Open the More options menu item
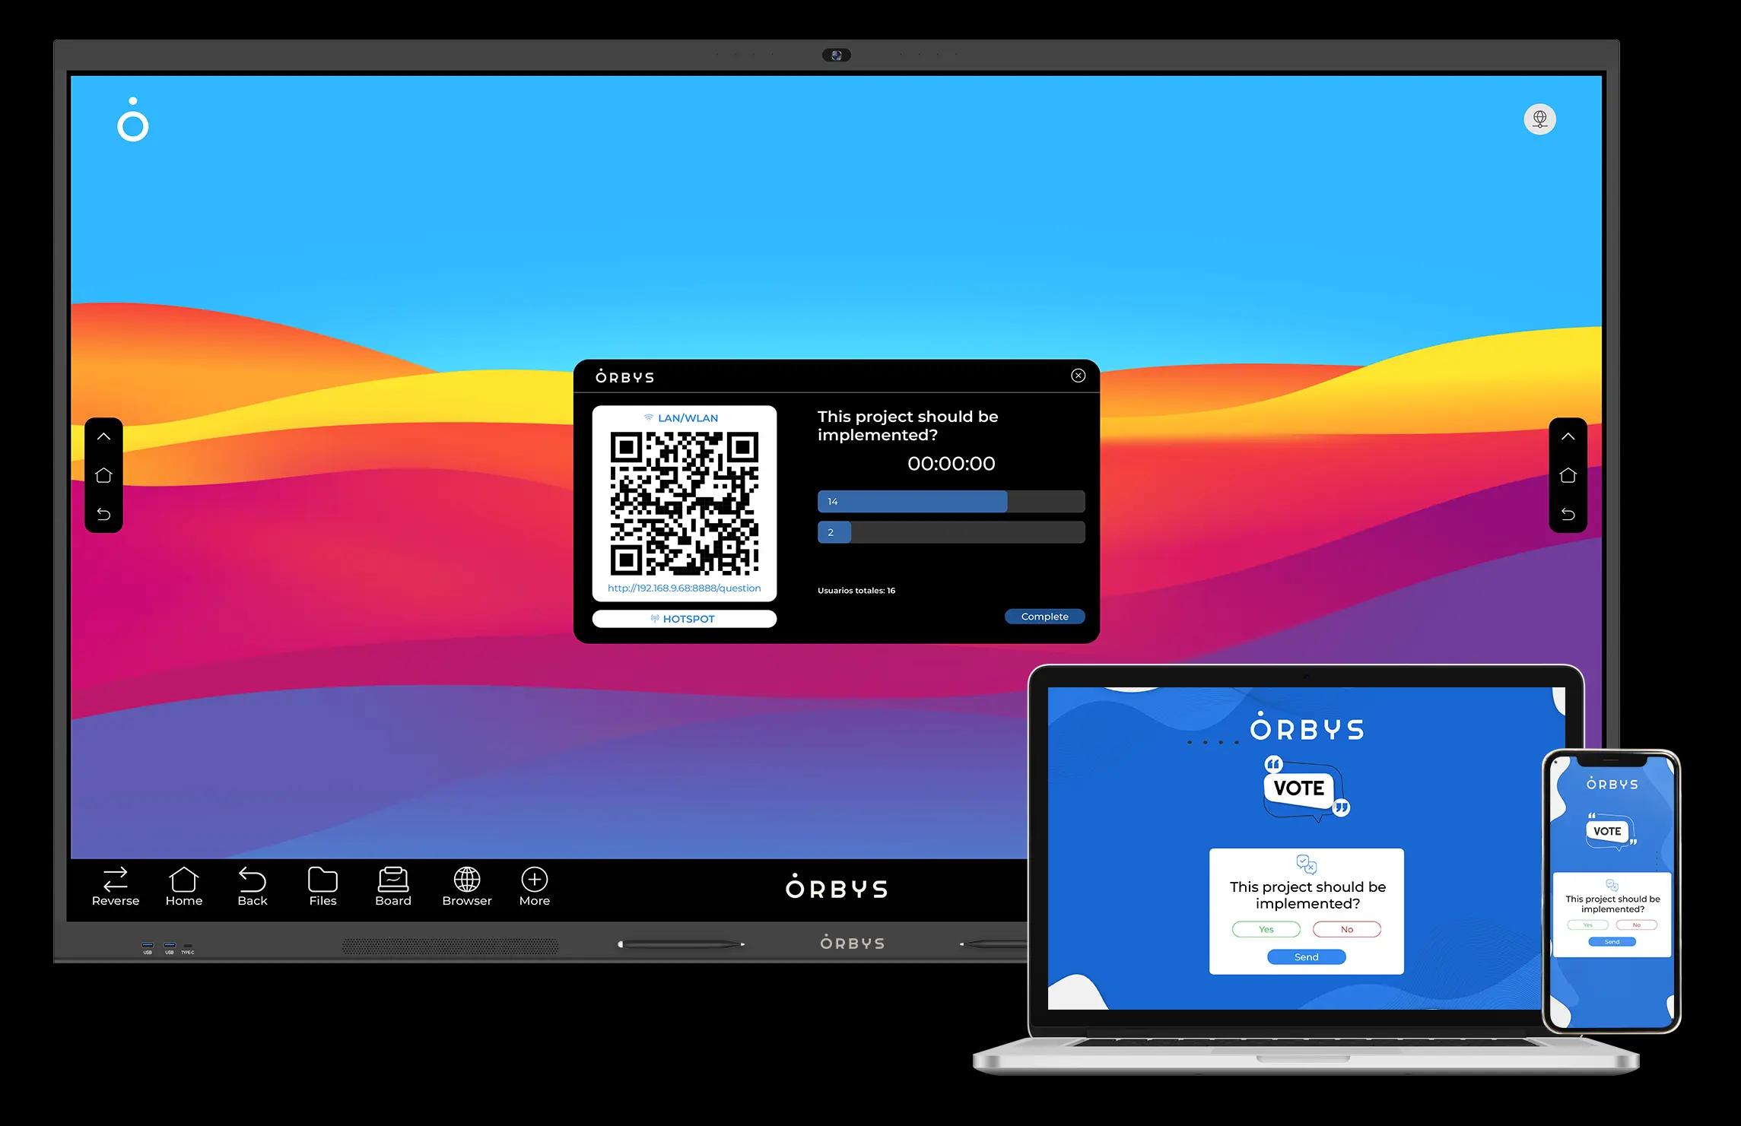 coord(534,887)
